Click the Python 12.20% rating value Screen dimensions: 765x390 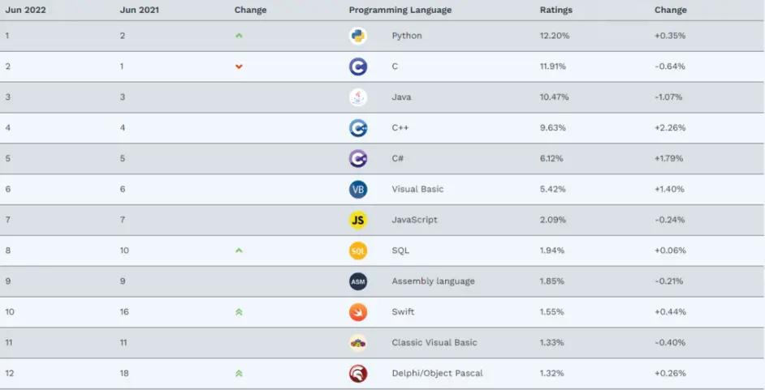click(554, 36)
